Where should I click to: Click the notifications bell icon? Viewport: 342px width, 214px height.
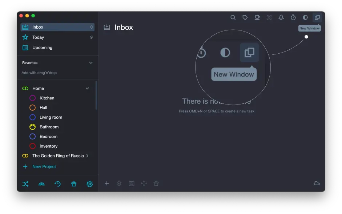[x=281, y=17]
